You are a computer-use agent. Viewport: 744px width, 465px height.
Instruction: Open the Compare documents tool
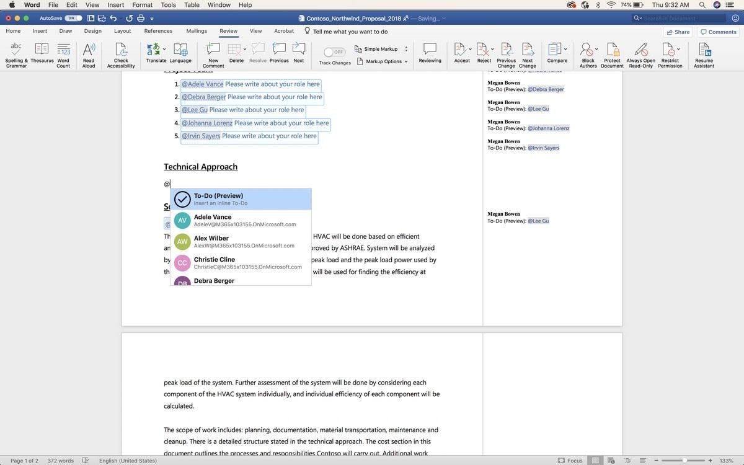coord(556,54)
